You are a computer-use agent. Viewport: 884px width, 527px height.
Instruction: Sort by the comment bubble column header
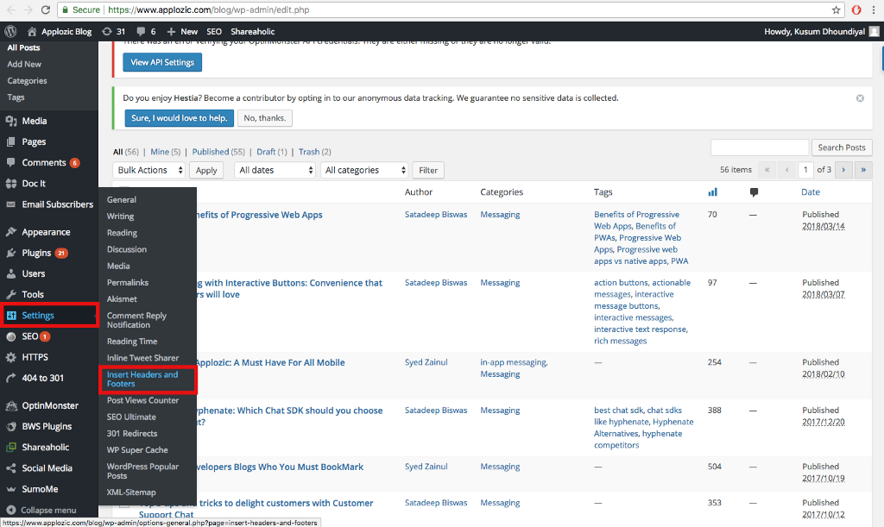(x=753, y=191)
